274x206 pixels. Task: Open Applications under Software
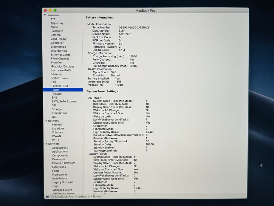pos(60,151)
